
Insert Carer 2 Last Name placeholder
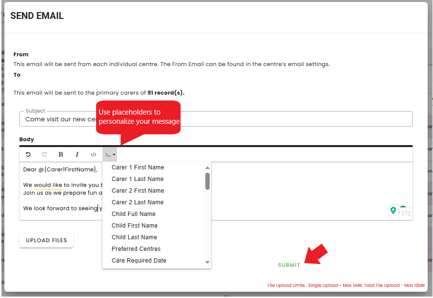coord(137,202)
